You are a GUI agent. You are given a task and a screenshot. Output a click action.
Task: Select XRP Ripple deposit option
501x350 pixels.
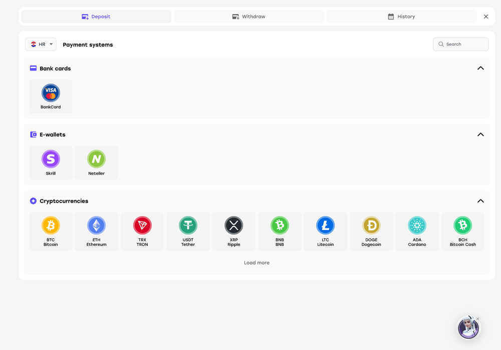(234, 231)
